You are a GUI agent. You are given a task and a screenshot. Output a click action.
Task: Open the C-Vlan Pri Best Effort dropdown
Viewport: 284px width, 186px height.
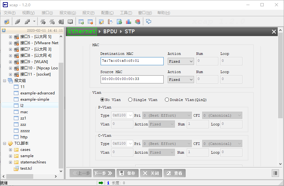(x=167, y=144)
